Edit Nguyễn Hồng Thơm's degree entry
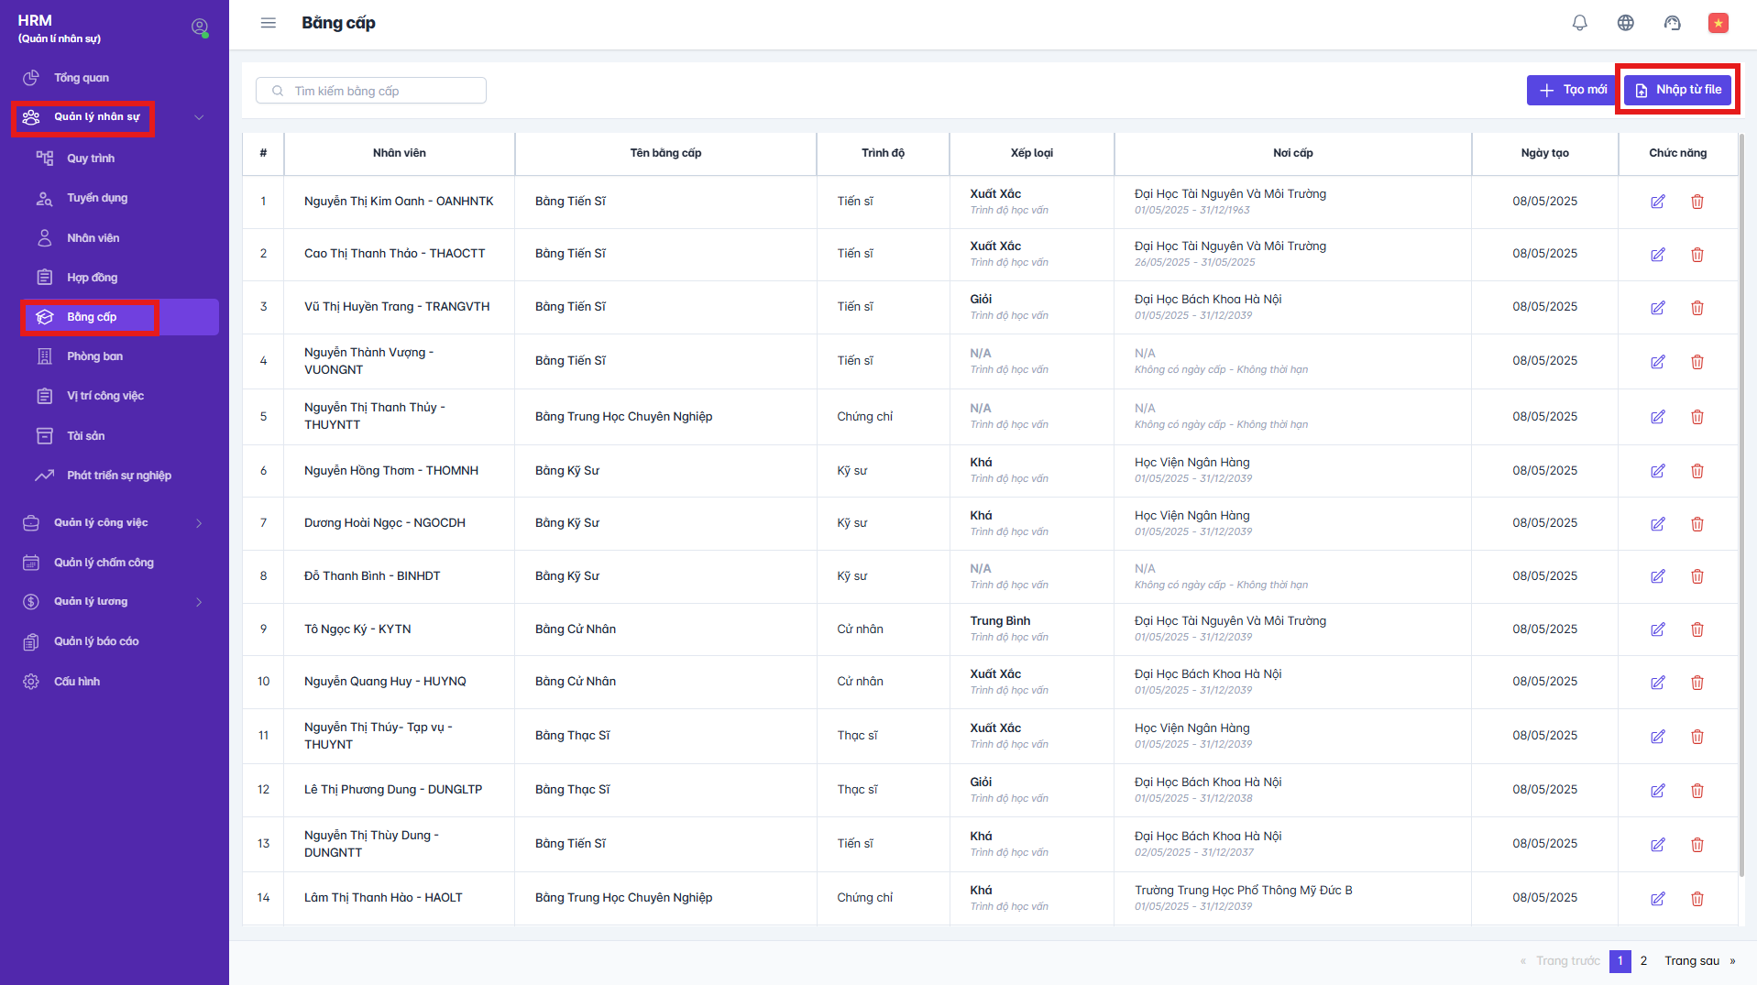Image resolution: width=1757 pixels, height=985 pixels. tap(1657, 471)
